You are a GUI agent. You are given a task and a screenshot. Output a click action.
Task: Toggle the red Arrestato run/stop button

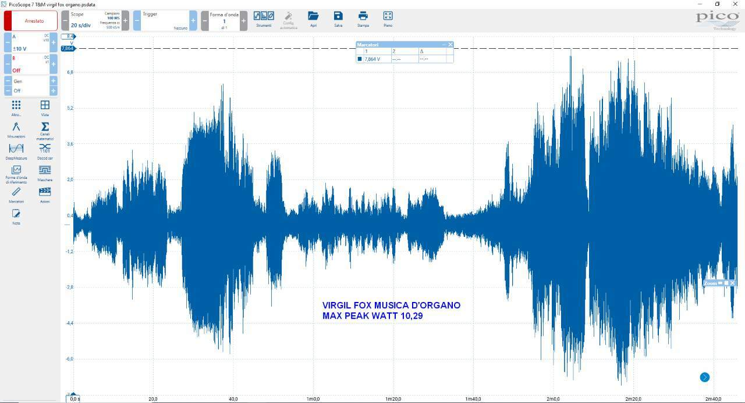click(x=31, y=21)
